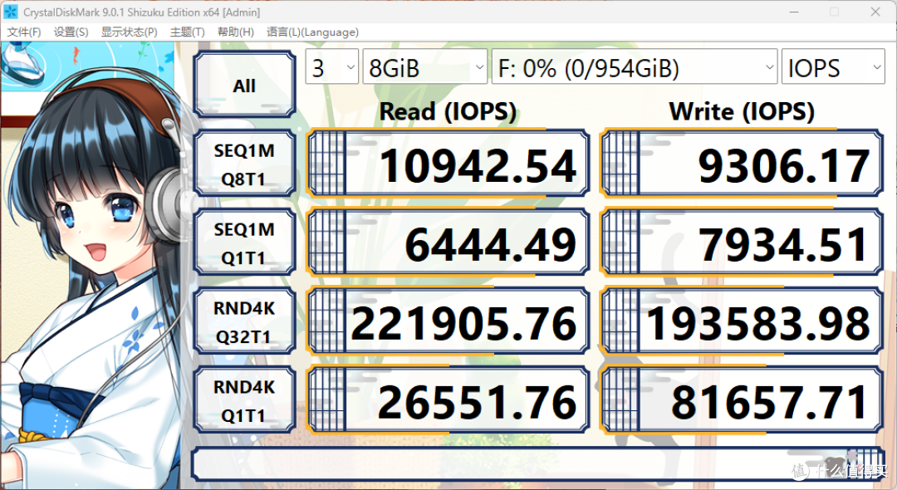Click the empty comment field at bottom
This screenshot has height=490, width=897.
tap(537, 463)
